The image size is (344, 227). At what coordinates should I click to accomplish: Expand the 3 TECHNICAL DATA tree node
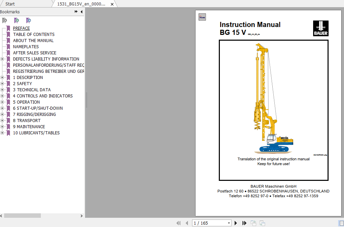coord(2,90)
